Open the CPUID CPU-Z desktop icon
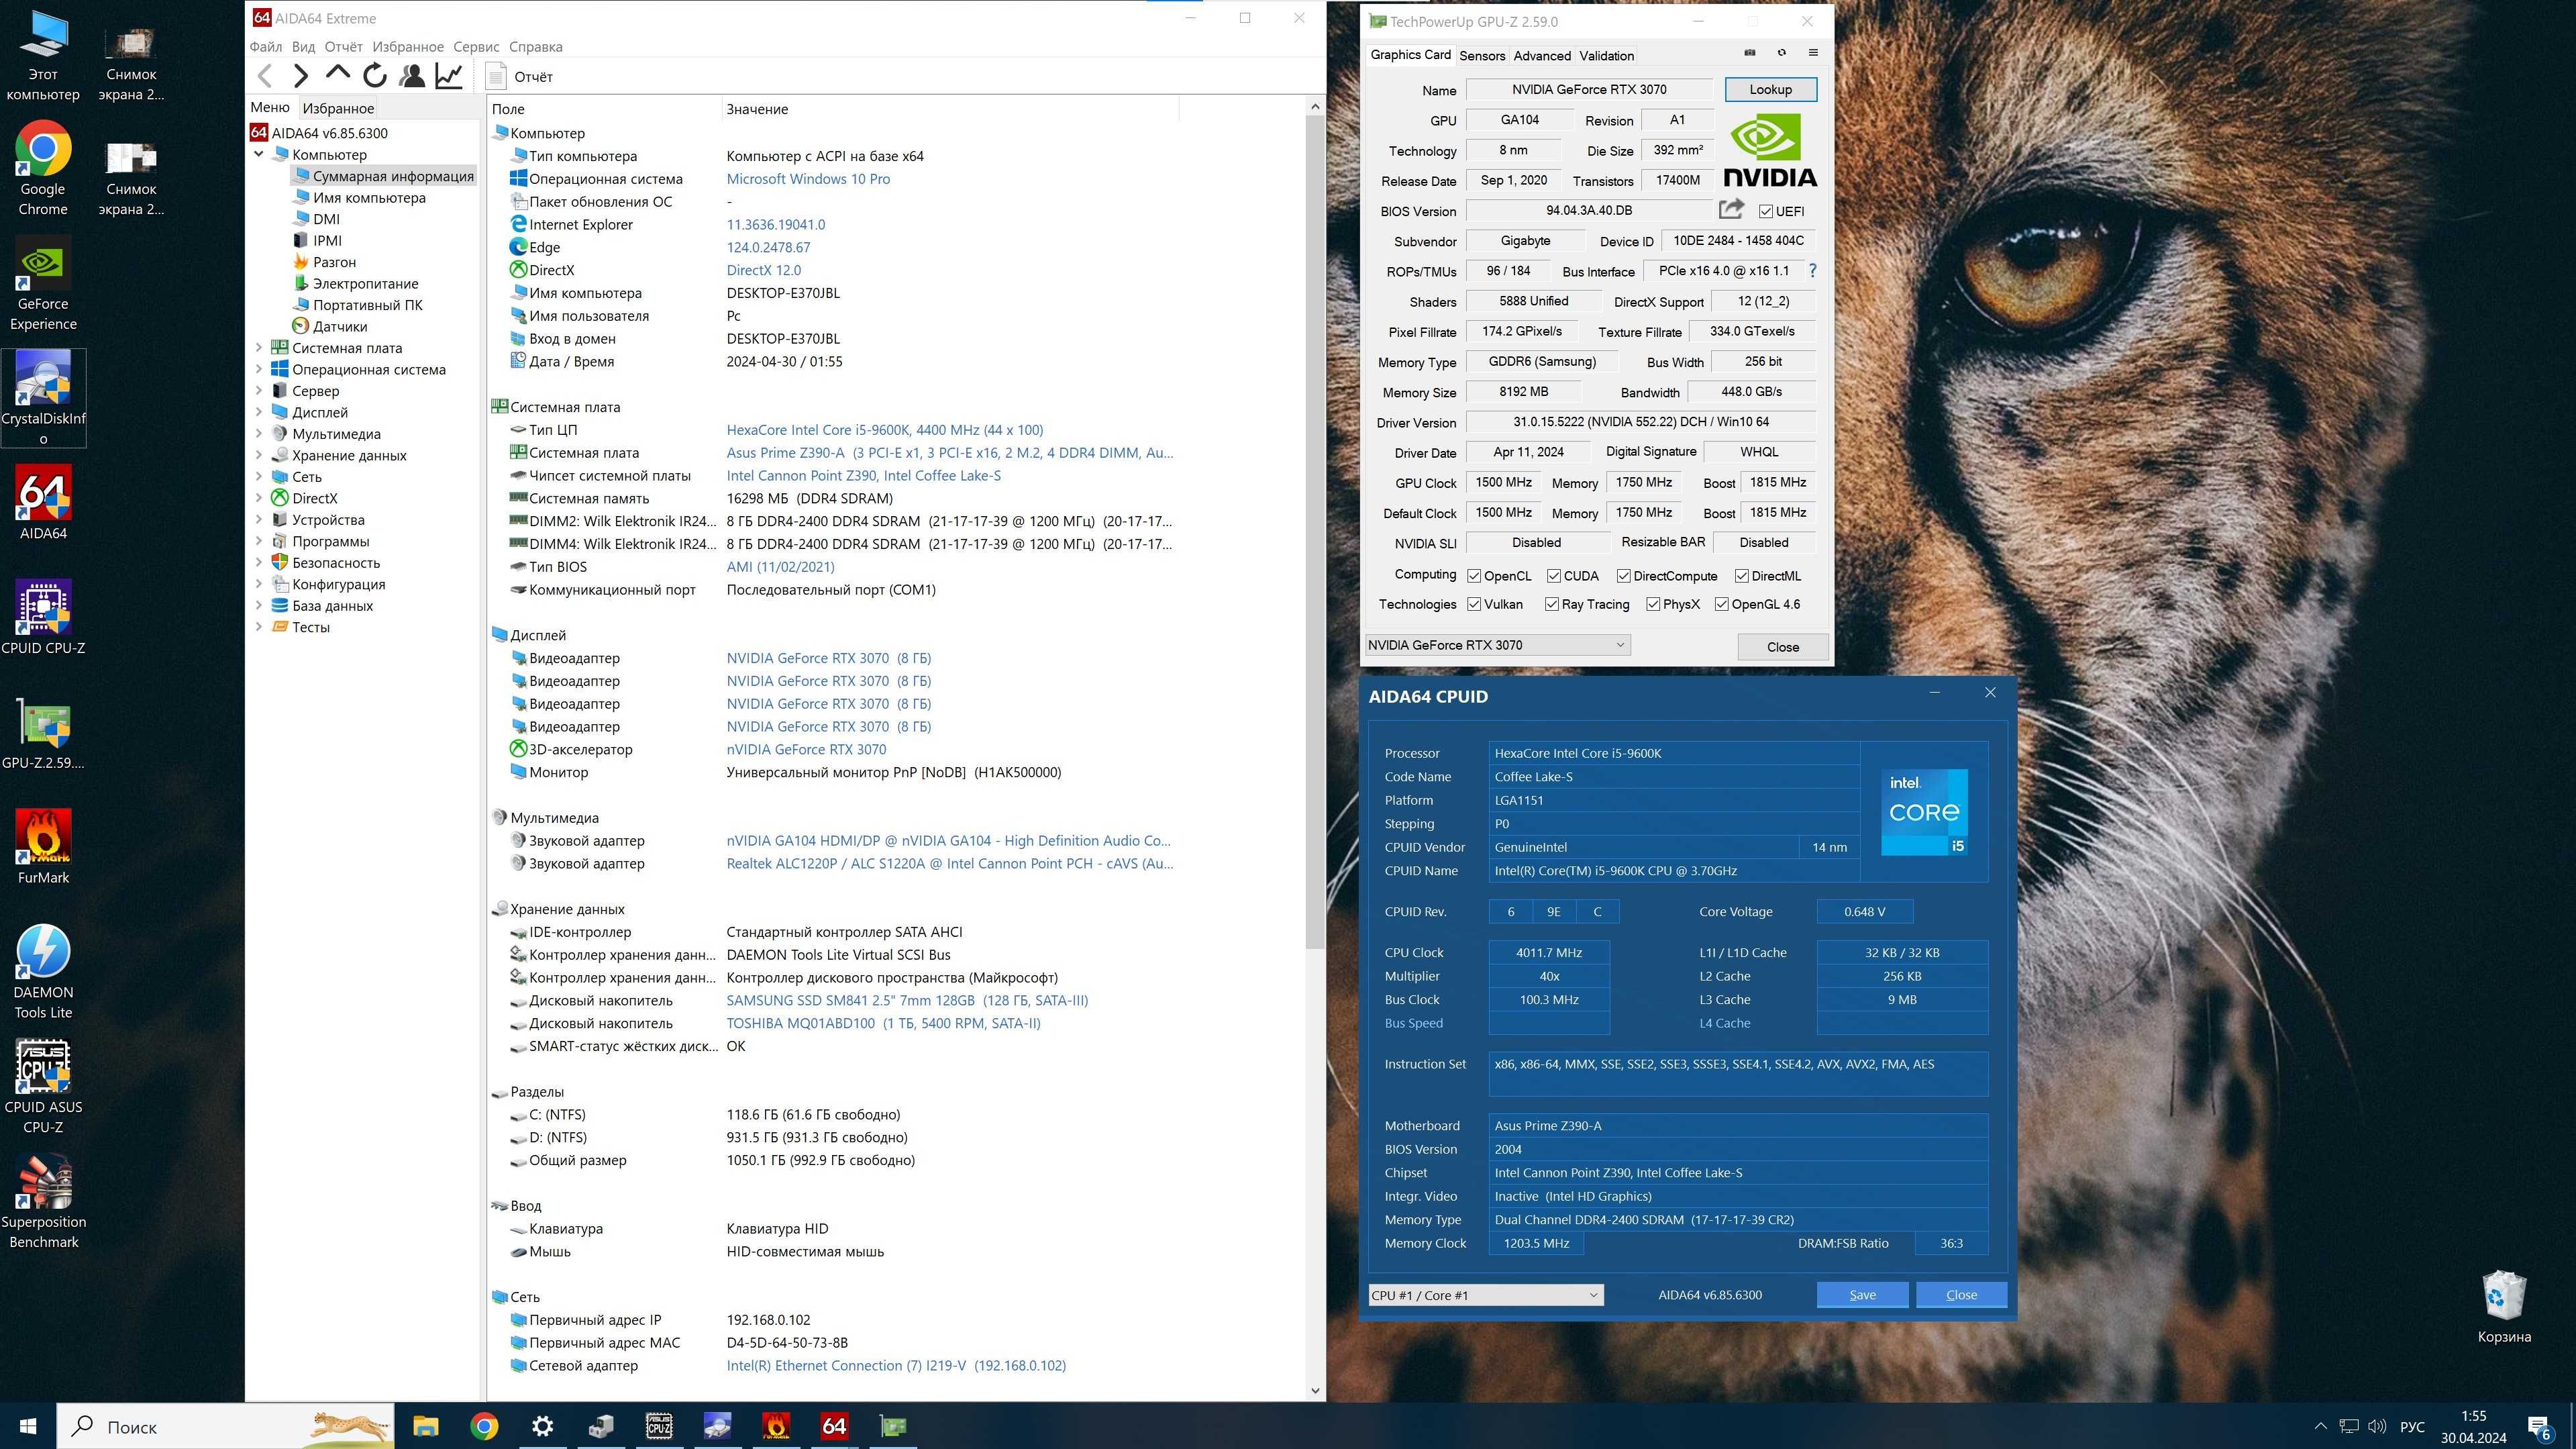Viewport: 2576px width, 1449px height. (43, 617)
